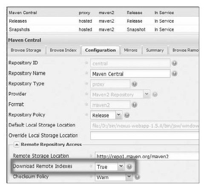Click the disabled Repository ID field
The width and height of the screenshot is (204, 188).
130,63
